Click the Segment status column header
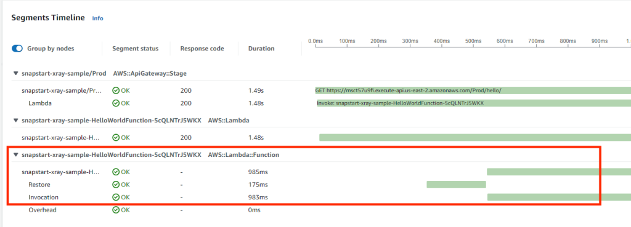Image resolution: width=631 pixels, height=227 pixels. click(x=135, y=49)
